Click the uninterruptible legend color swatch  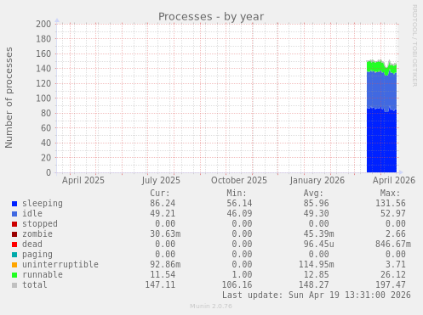tap(14, 265)
